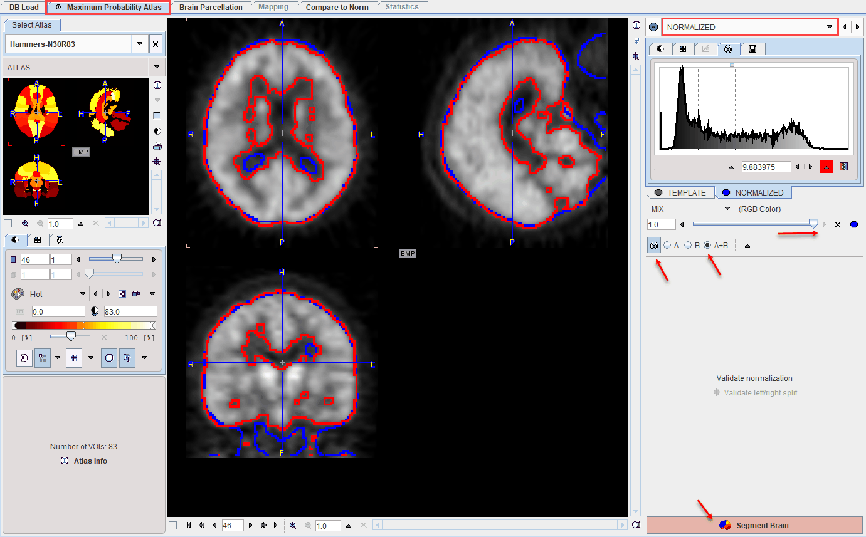Screen dimensions: 866x537
Task: Open Atlas Info
Action: pyautogui.click(x=83, y=461)
